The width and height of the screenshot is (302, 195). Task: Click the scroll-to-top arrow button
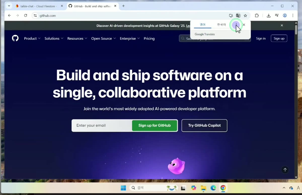pos(285,170)
